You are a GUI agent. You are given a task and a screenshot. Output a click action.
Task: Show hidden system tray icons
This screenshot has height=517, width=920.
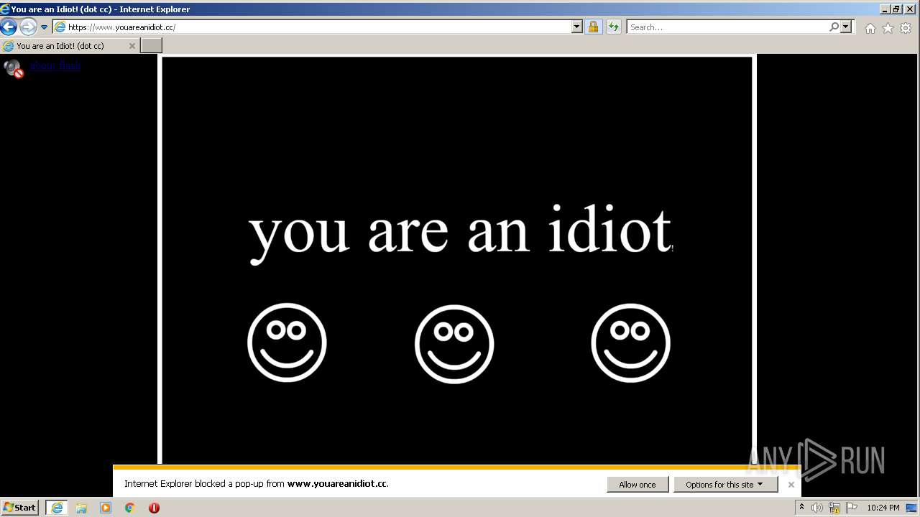coord(802,508)
